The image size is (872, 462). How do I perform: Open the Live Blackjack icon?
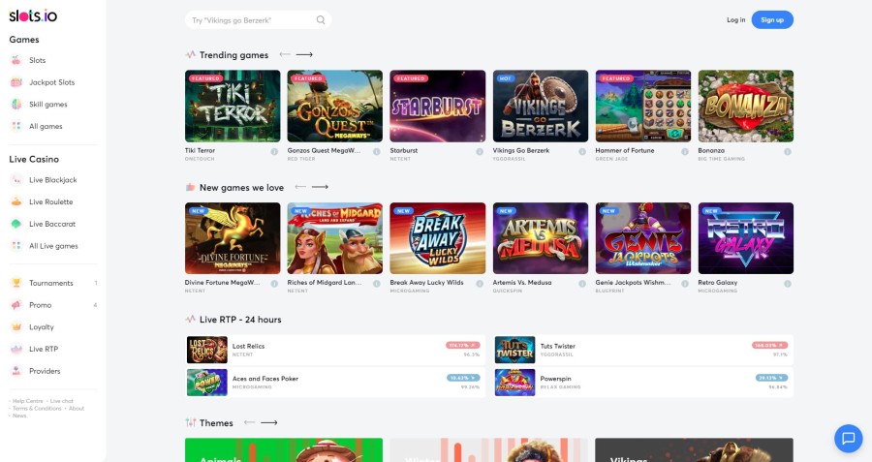point(16,179)
